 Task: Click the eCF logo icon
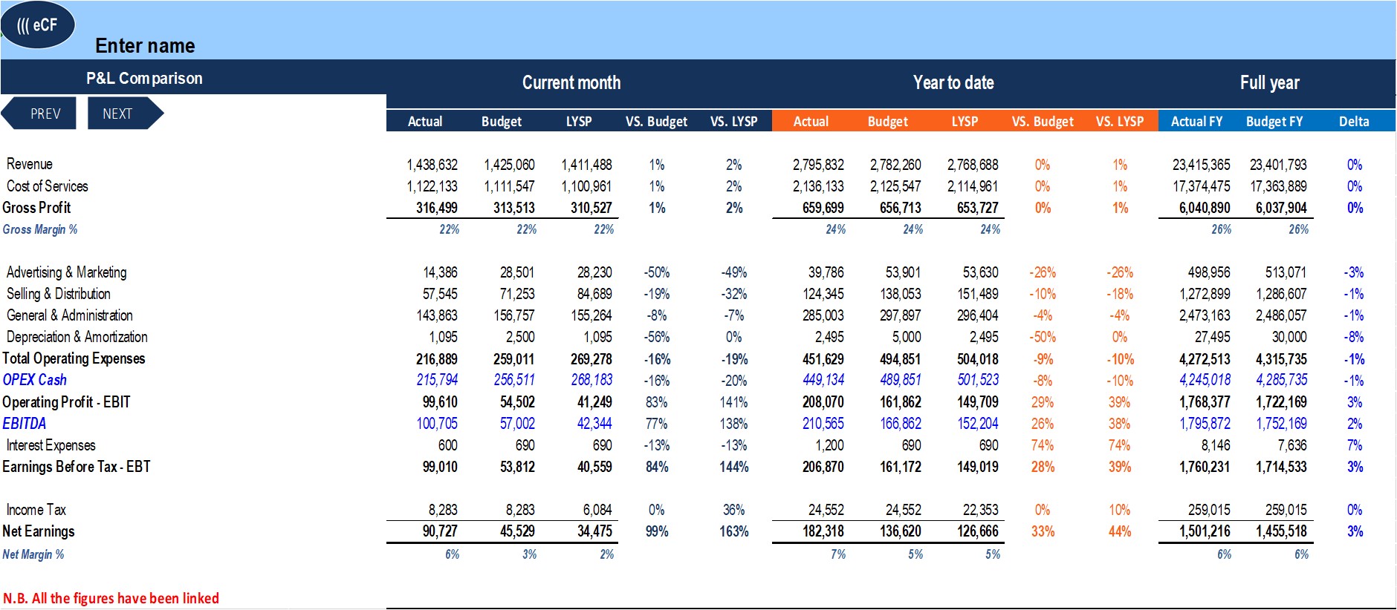39,25
